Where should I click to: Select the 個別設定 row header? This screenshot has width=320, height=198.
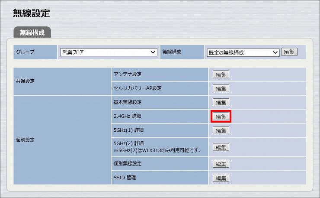[x=62, y=140]
